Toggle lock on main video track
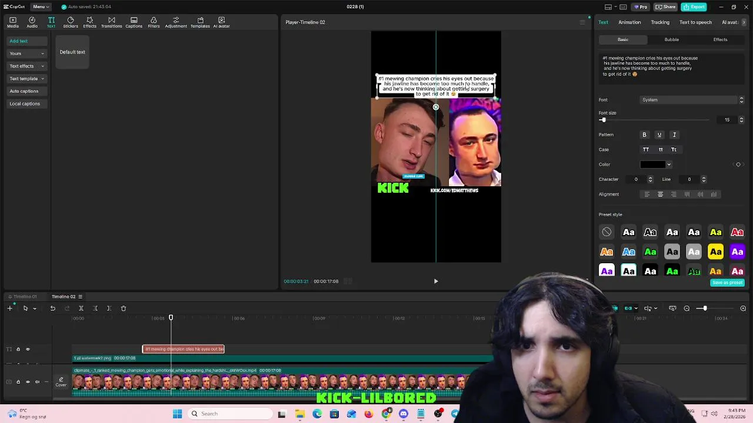This screenshot has width=753, height=423. pos(18,382)
